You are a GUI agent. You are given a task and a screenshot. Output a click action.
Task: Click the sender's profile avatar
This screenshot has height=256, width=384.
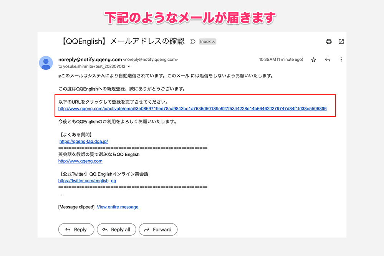(x=46, y=63)
